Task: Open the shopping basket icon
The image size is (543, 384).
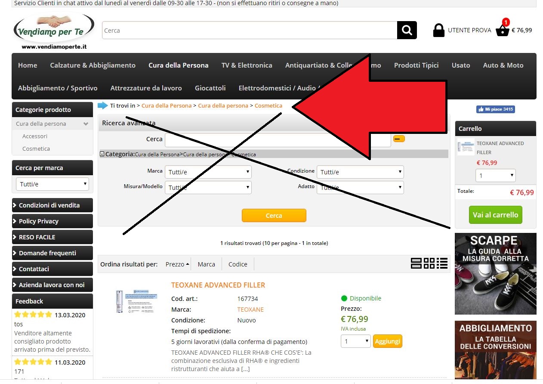Action: (x=502, y=30)
